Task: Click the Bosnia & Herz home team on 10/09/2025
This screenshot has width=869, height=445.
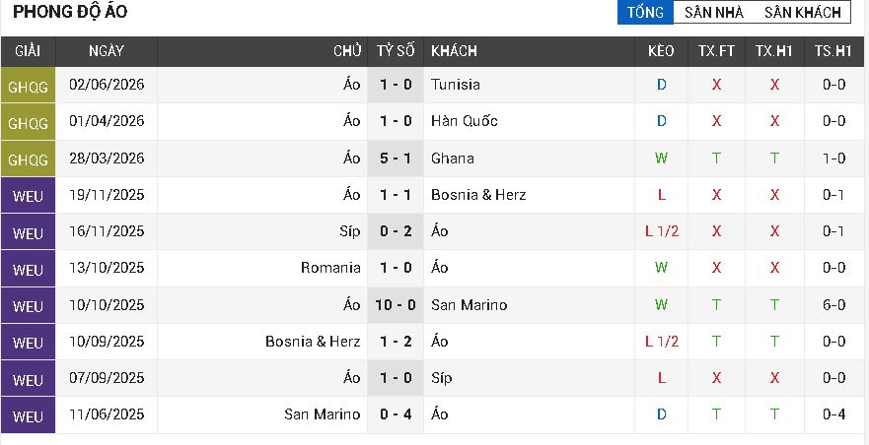Action: pos(313,342)
